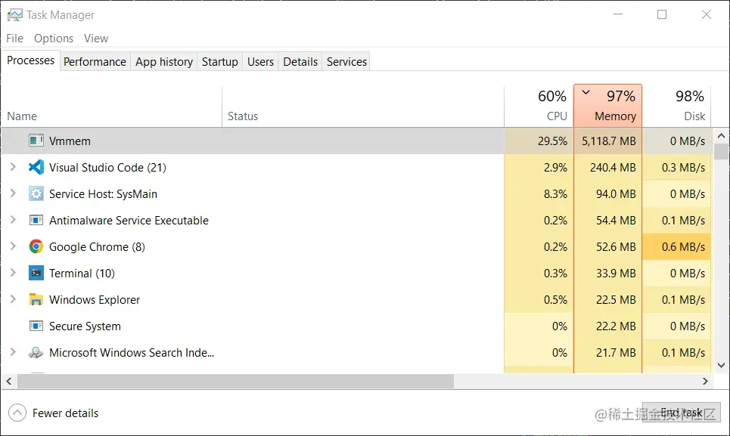Expand the Terminal process group
730x436 pixels.
click(x=13, y=273)
